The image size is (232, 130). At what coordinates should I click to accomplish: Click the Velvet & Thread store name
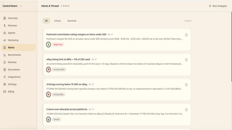click(50, 6)
